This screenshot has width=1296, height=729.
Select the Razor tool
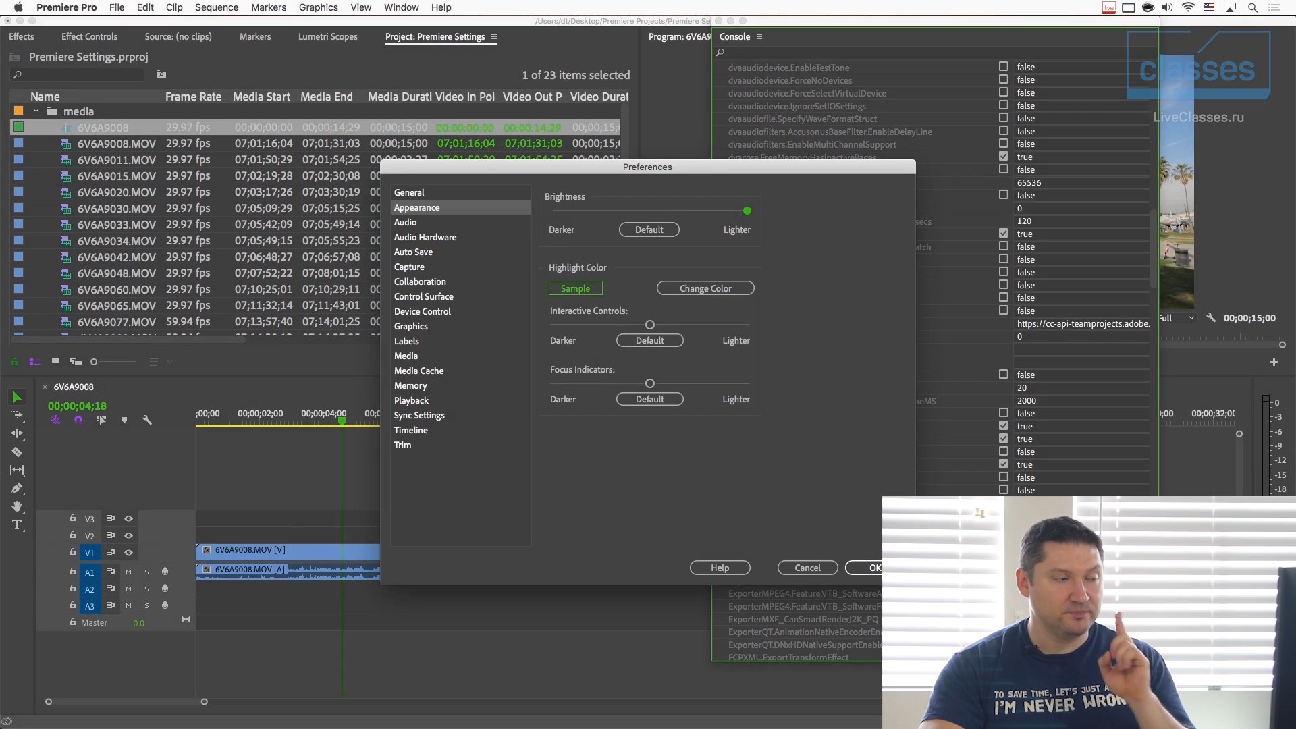coord(17,452)
